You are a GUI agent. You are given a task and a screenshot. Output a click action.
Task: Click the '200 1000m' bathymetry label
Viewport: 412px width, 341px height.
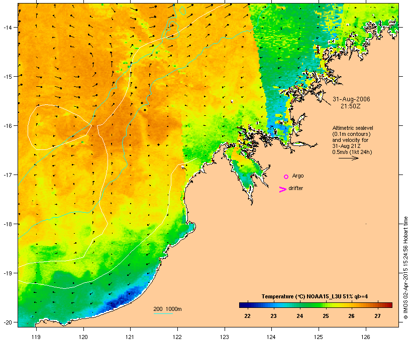pyautogui.click(x=167, y=309)
